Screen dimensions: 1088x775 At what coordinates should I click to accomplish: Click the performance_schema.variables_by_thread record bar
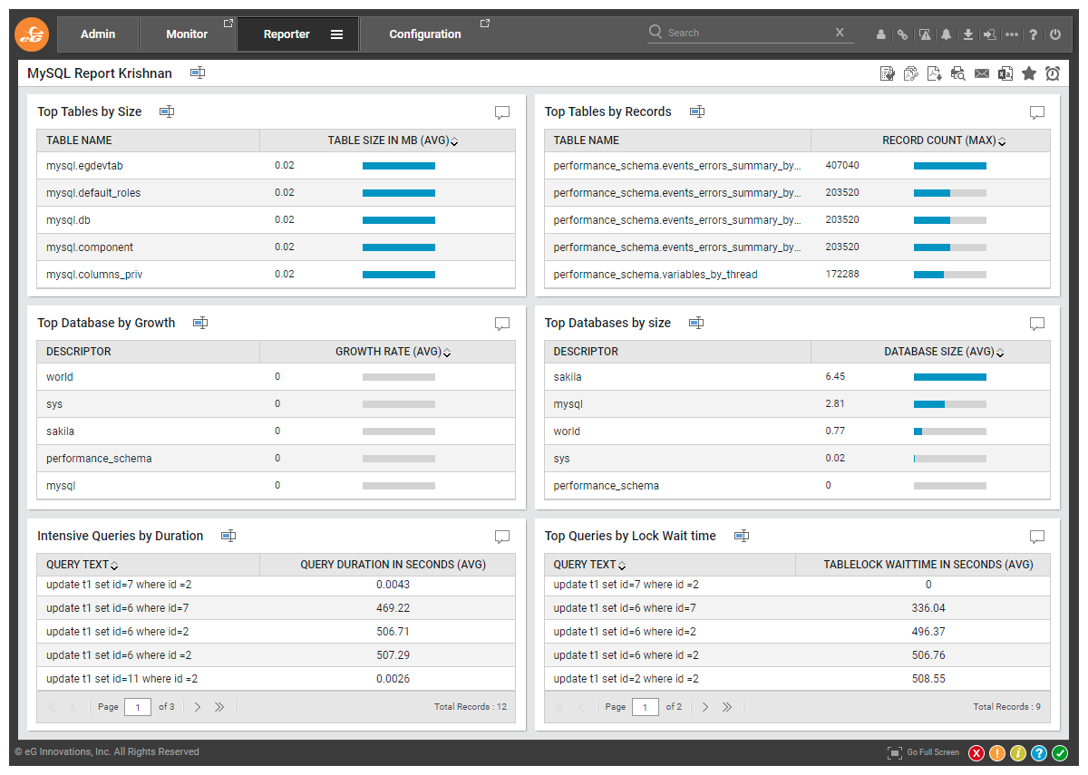coord(950,275)
